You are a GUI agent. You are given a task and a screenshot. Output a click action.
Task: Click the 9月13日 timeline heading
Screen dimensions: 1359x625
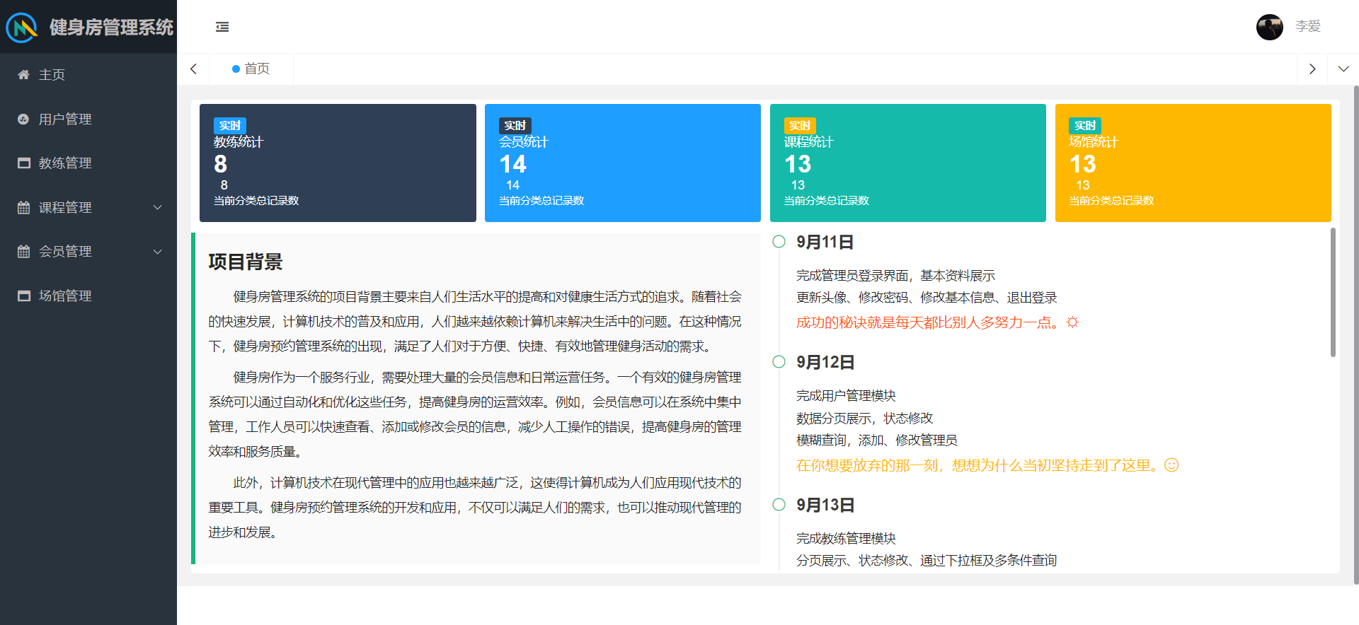coord(825,505)
